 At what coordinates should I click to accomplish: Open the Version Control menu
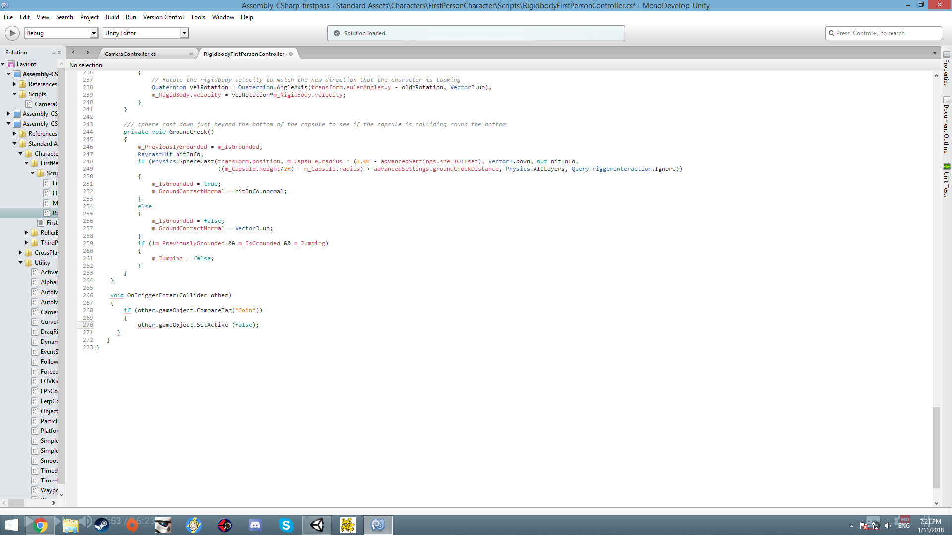pos(163,17)
